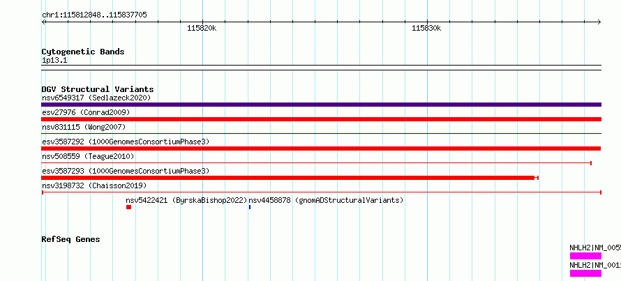The width and height of the screenshot is (621, 281).
Task: Open variant label esv3587293 (1000GenomesConsortiumPhase3)
Action: click(x=126, y=171)
